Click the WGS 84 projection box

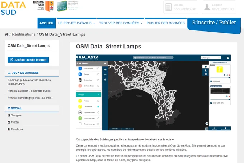click(115, 129)
